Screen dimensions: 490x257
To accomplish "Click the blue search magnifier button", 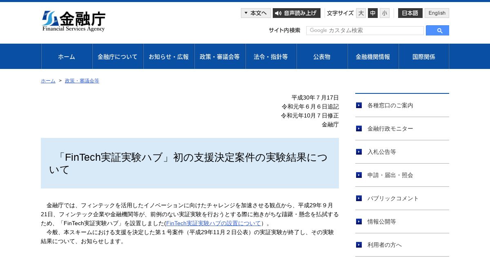I will [437, 31].
